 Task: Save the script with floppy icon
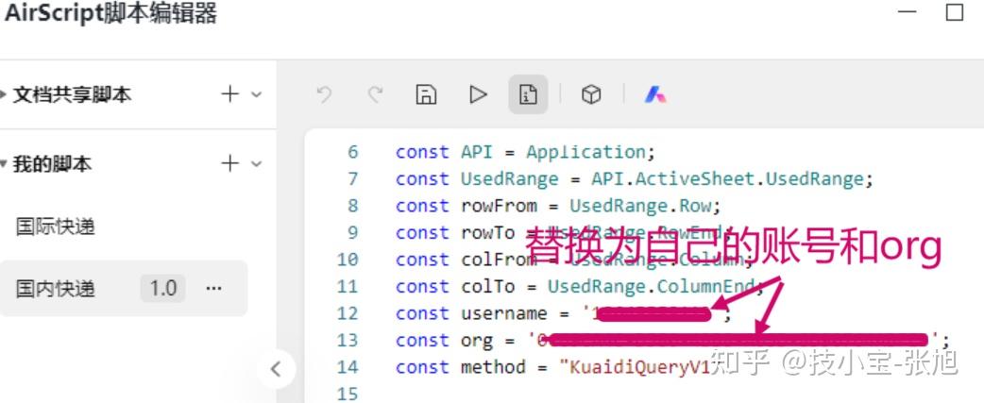(x=426, y=94)
